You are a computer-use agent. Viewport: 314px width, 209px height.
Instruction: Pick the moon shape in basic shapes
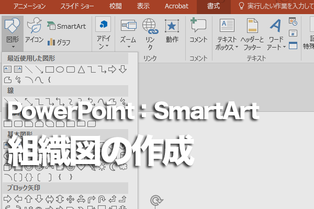click(113, 167)
